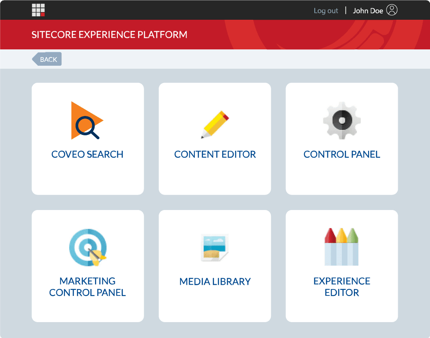Click the MEDIA LIBRARY label
This screenshot has width=430, height=338.
(x=215, y=282)
